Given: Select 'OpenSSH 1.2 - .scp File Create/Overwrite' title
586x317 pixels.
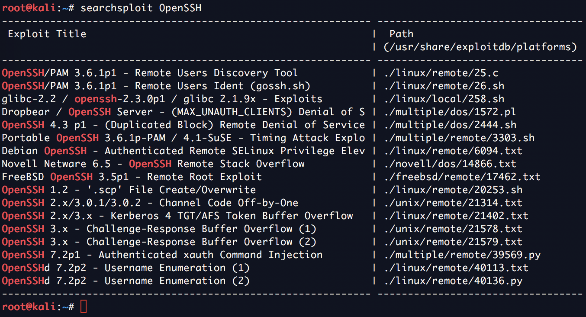Looking at the screenshot, I should point(129,190).
